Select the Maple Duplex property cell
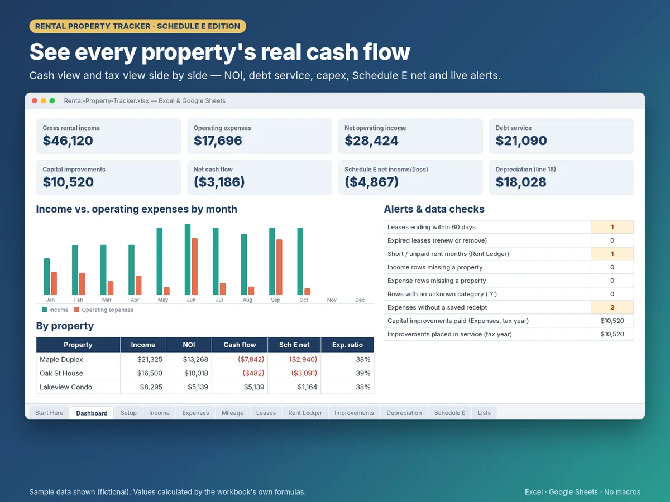This screenshot has width=670, height=502. pyautogui.click(x=78, y=360)
